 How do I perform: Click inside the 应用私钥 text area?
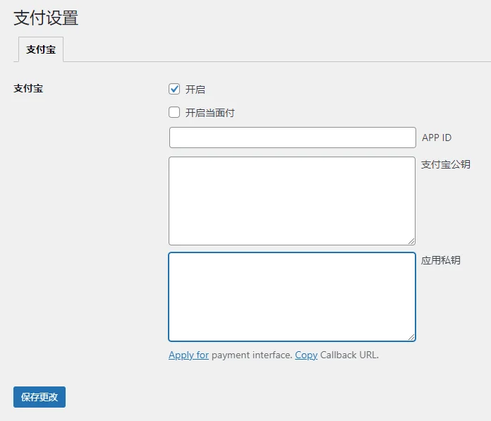[x=292, y=296]
